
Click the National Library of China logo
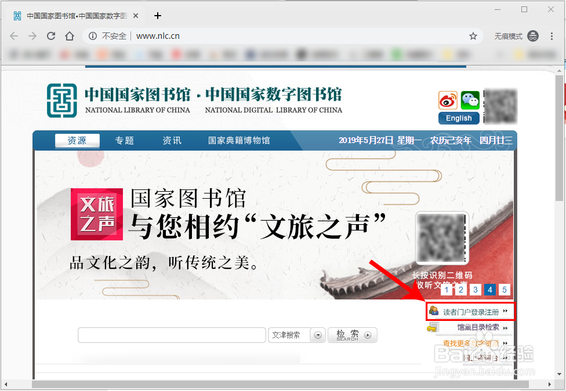(61, 101)
